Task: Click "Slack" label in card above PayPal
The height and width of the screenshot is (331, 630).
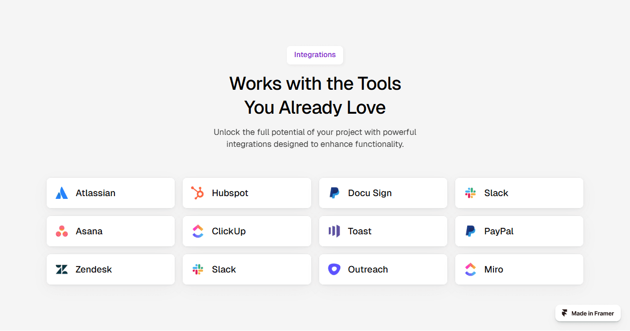Action: [x=496, y=193]
